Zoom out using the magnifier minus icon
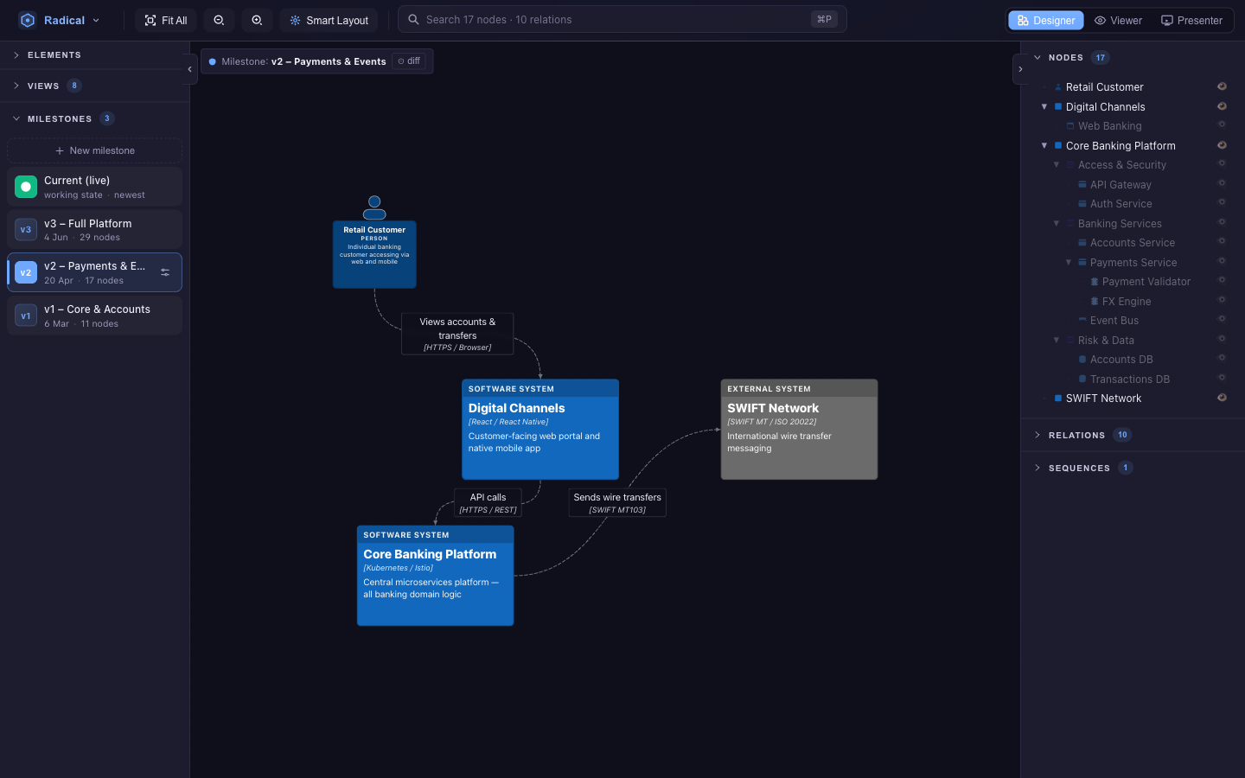The height and width of the screenshot is (778, 1245). (219, 20)
